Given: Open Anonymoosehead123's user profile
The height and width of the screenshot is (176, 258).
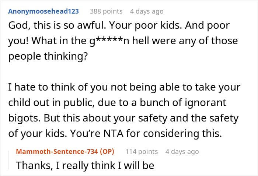Looking at the screenshot, I should [x=43, y=11].
